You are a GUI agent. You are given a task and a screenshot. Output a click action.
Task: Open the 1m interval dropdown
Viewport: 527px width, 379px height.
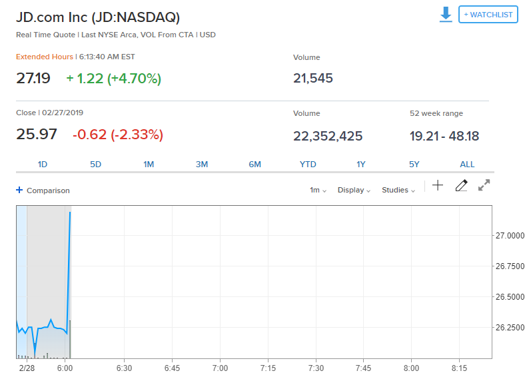[x=318, y=190]
